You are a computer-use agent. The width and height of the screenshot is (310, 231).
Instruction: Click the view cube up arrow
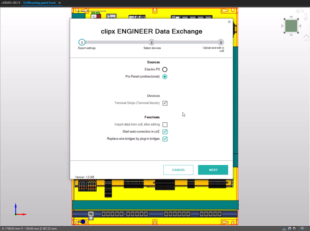291,18
